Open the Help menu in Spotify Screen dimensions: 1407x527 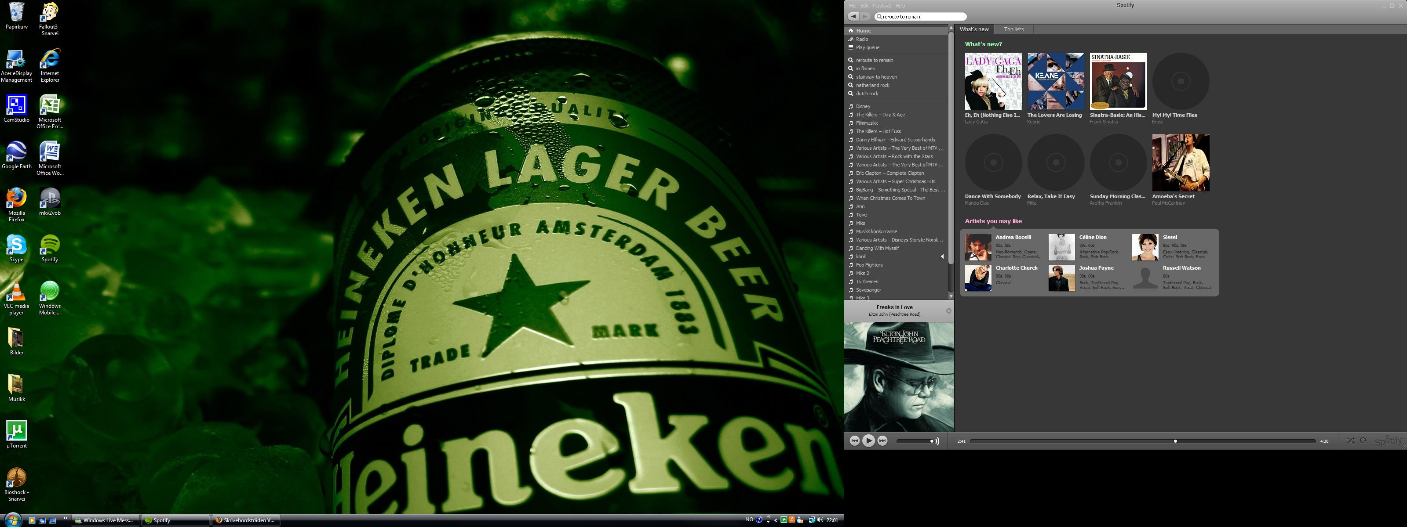click(900, 5)
